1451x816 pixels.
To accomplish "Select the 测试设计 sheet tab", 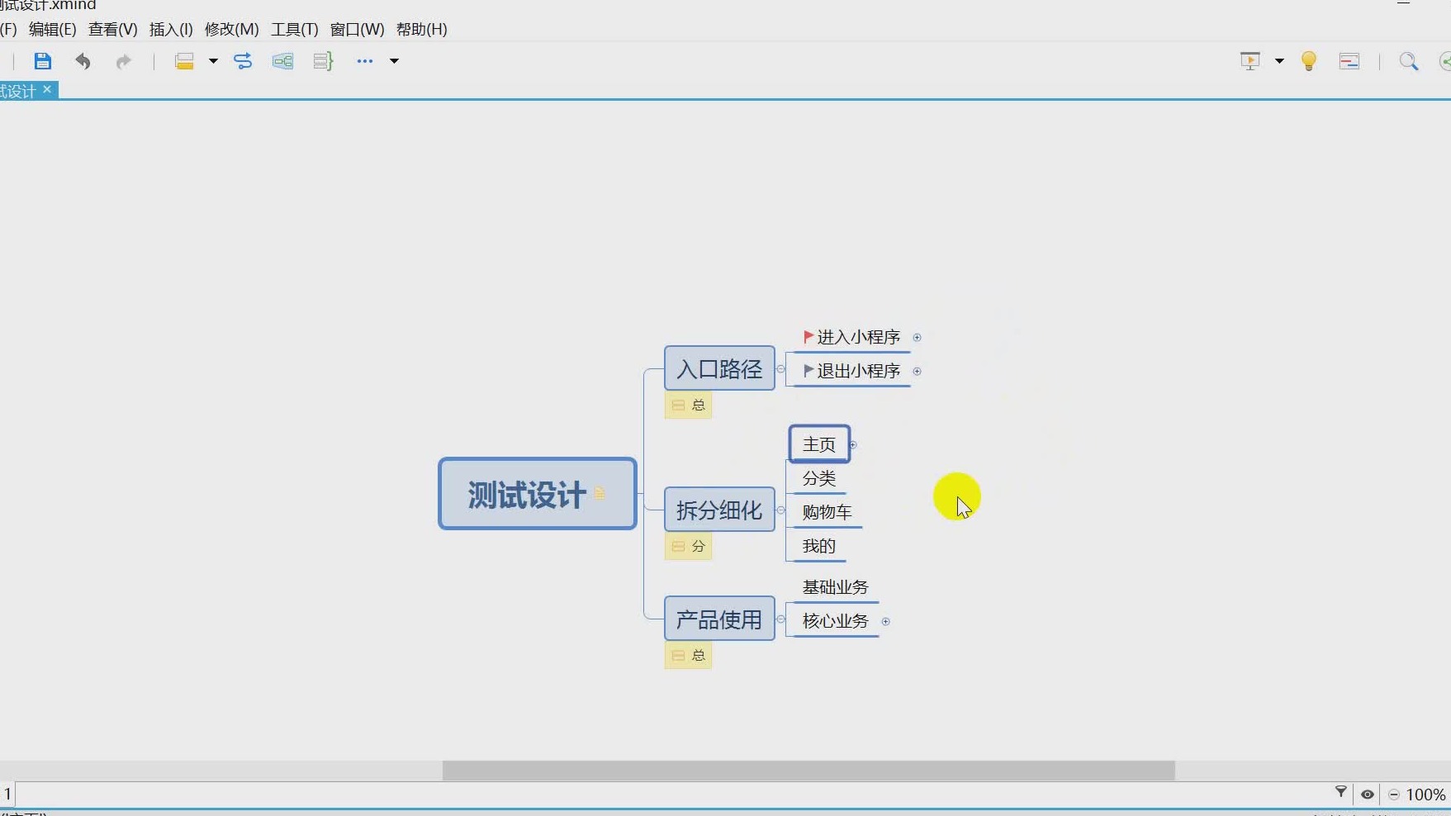I will (21, 90).
